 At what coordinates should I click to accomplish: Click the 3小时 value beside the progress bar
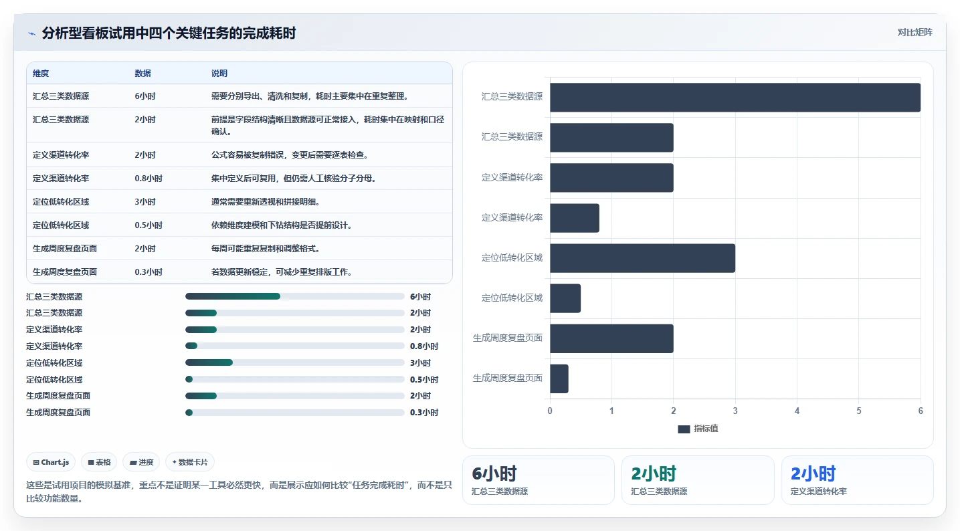click(420, 363)
